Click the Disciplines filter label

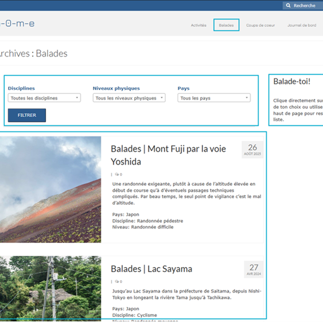pos(22,88)
